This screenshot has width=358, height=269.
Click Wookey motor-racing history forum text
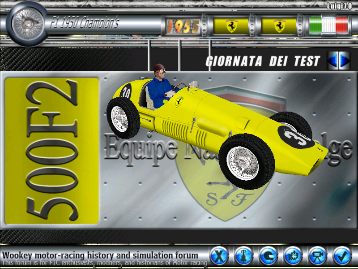pos(100,255)
